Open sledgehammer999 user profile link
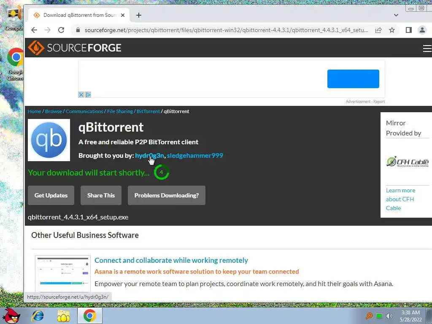432x324 pixels. tap(195, 155)
